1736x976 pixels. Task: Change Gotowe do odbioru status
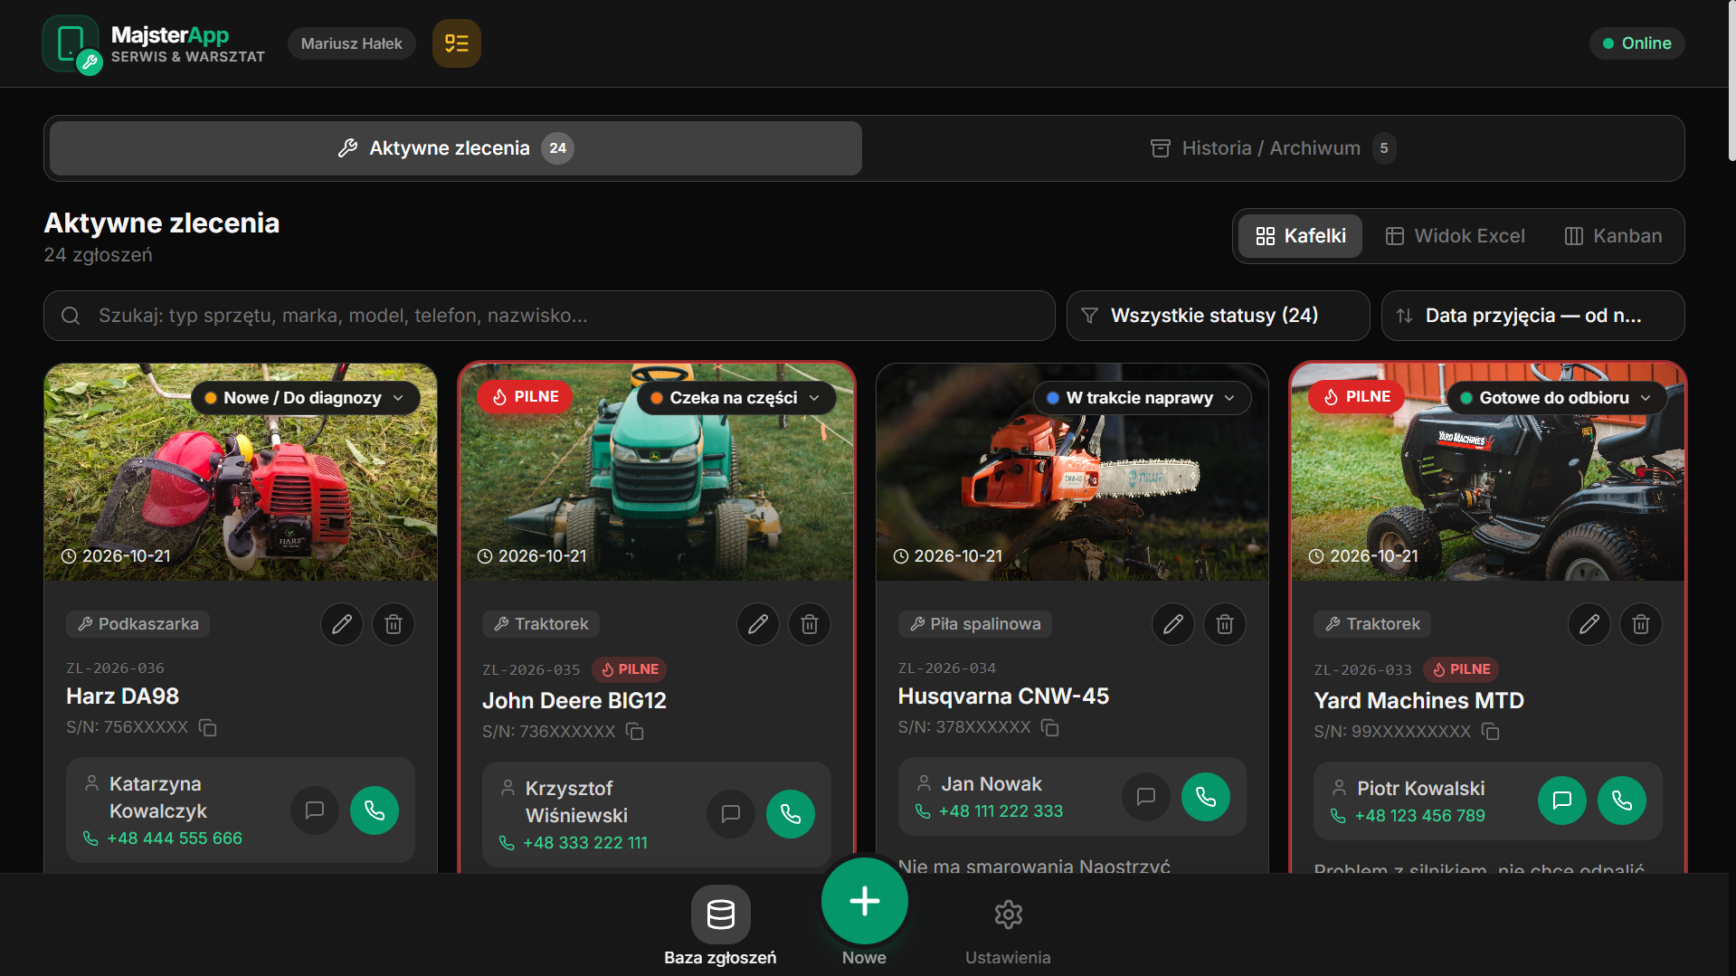[1556, 398]
